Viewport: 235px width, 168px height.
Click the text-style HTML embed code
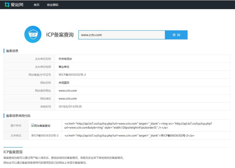pos(129,136)
